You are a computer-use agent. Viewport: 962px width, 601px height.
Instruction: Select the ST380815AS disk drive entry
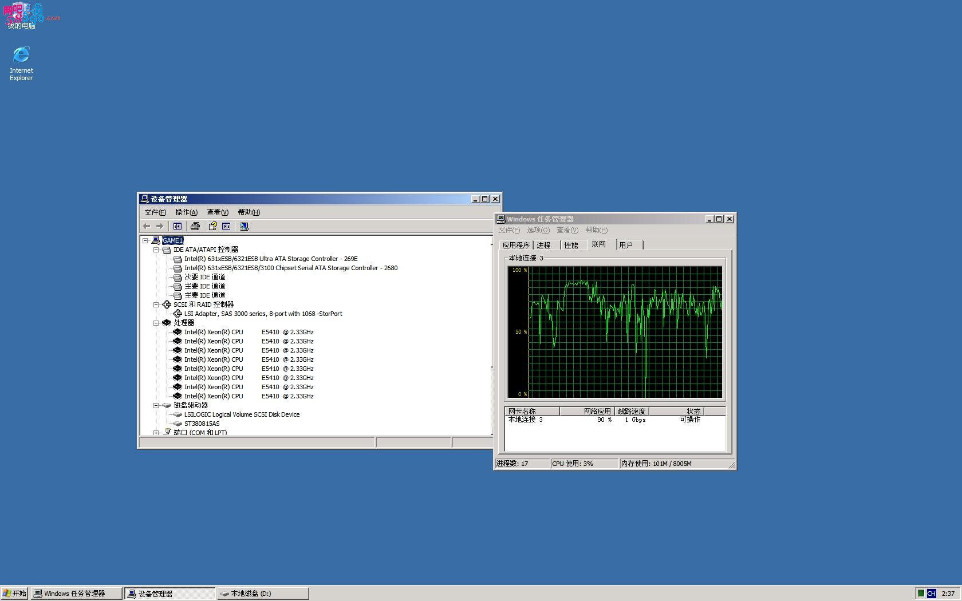pos(202,424)
